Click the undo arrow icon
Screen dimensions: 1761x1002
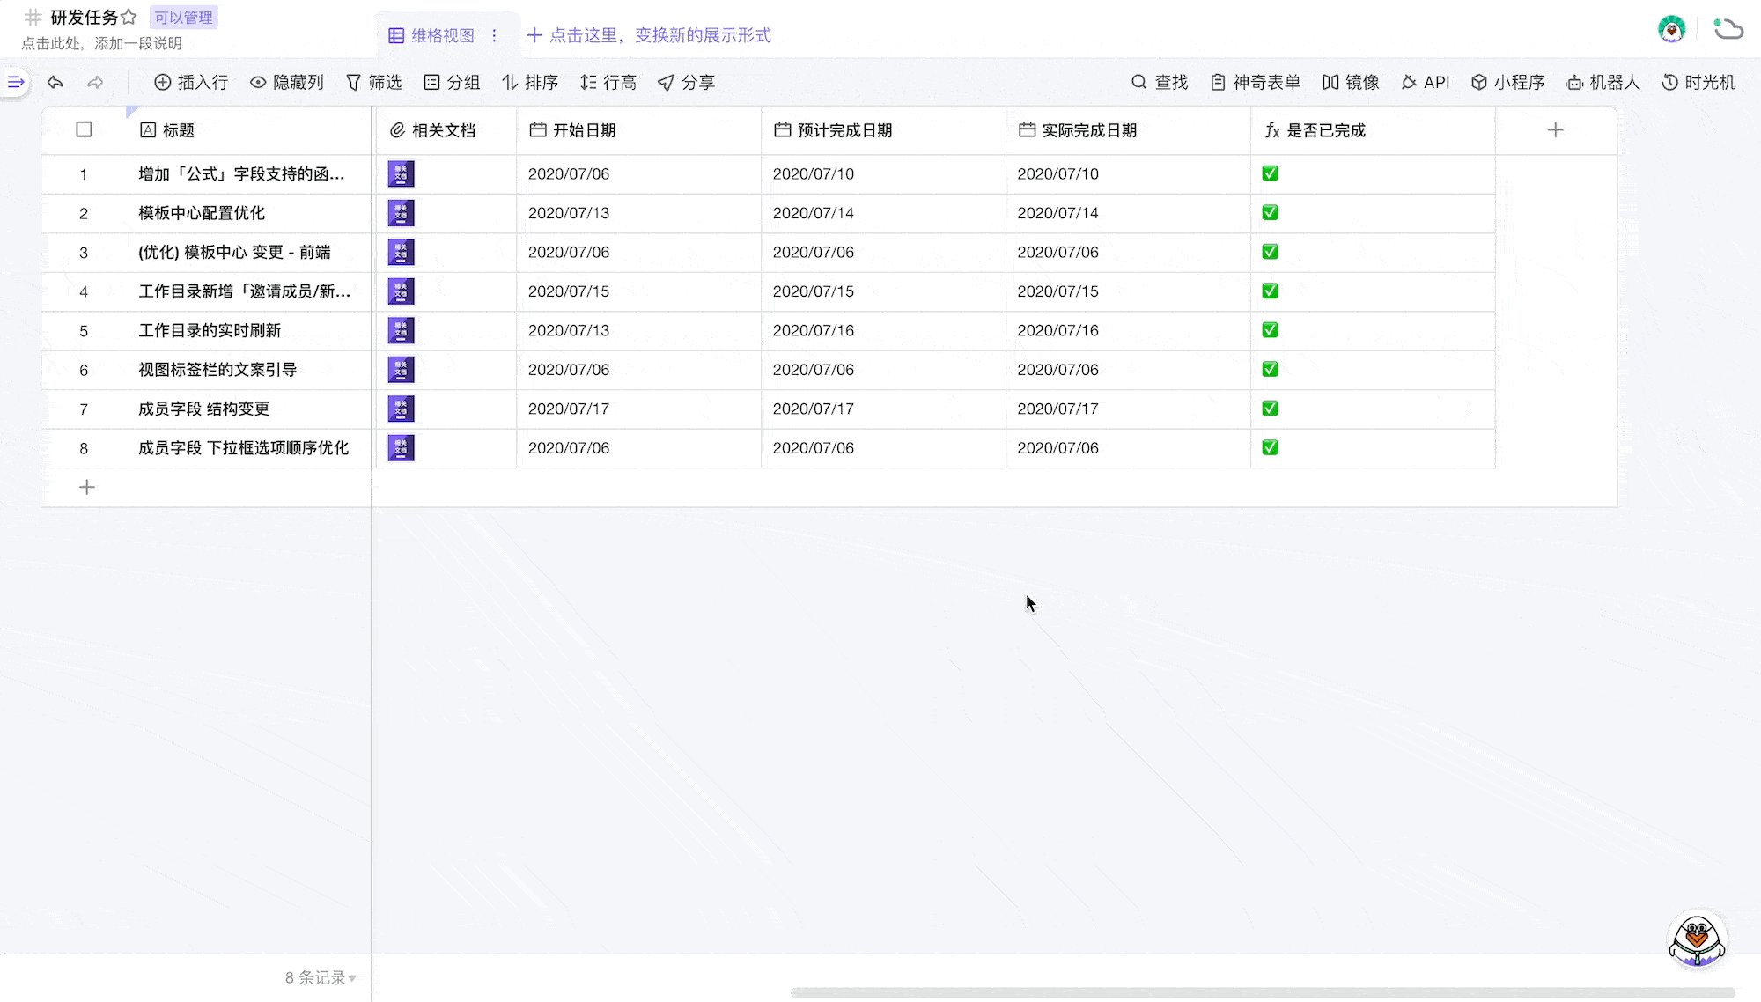pos(55,82)
